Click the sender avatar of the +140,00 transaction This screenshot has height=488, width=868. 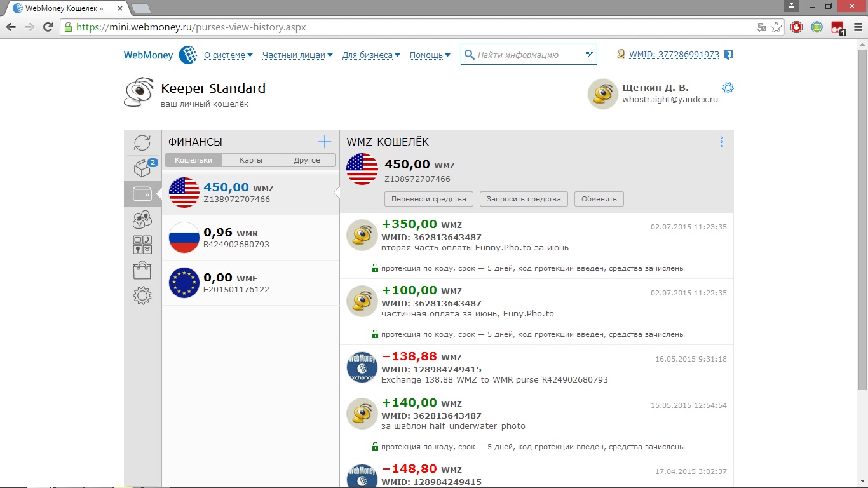point(362,414)
